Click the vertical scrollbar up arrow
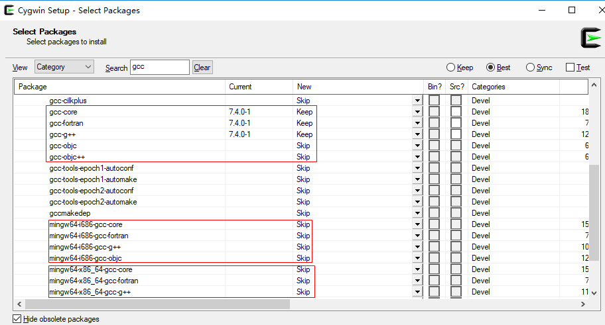This screenshot has width=605, height=325. tap(594, 85)
